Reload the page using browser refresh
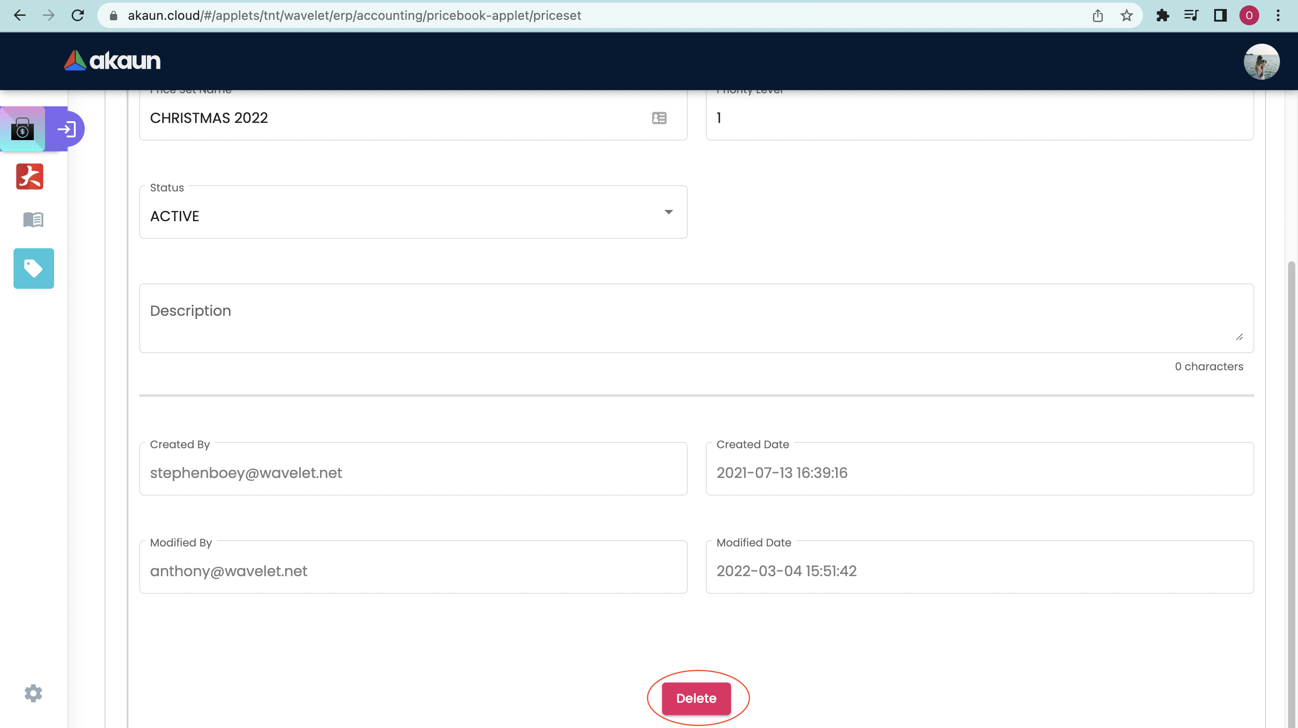This screenshot has width=1298, height=728. coord(78,16)
